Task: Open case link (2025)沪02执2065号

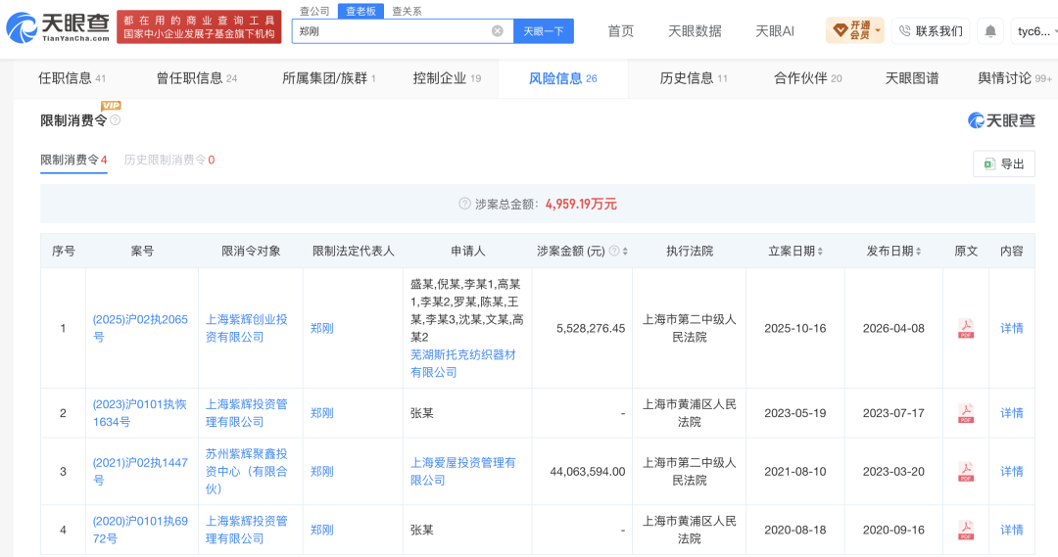Action: click(x=140, y=328)
